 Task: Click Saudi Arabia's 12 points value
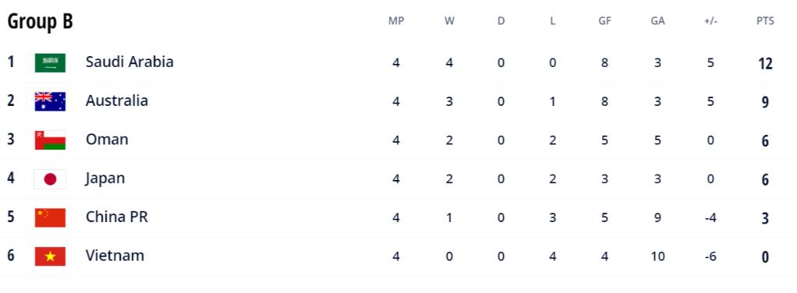765,63
